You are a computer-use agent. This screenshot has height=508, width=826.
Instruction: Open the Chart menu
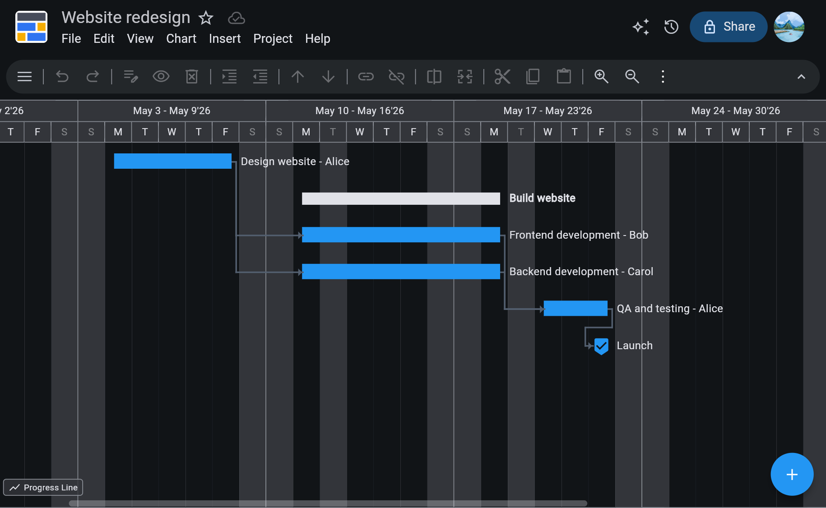coord(181,39)
